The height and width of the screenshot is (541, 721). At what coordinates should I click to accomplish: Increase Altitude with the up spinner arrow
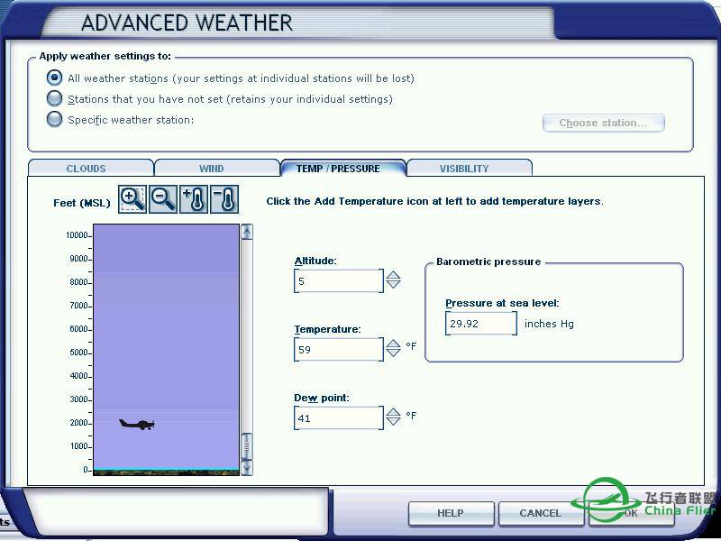393,275
